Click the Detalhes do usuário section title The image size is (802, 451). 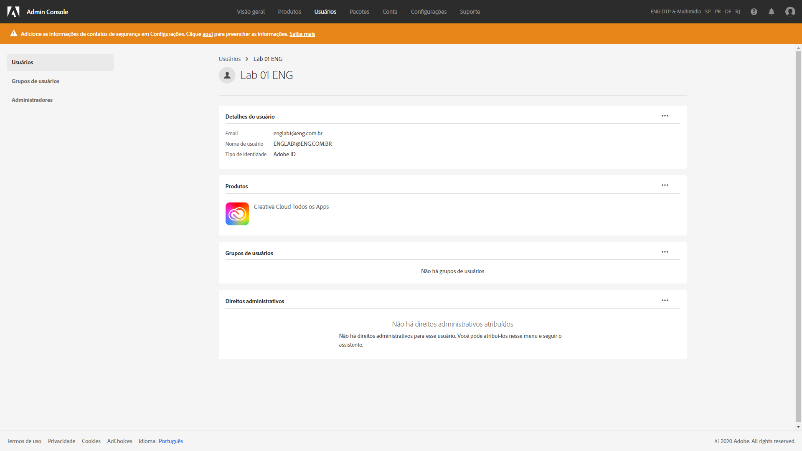pyautogui.click(x=250, y=117)
